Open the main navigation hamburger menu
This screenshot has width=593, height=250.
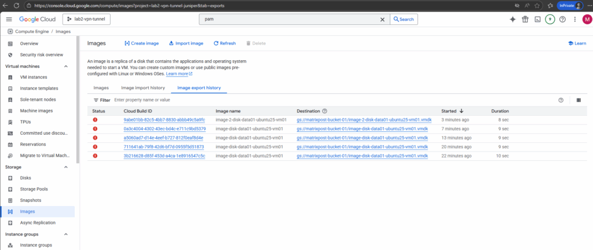pos(9,19)
